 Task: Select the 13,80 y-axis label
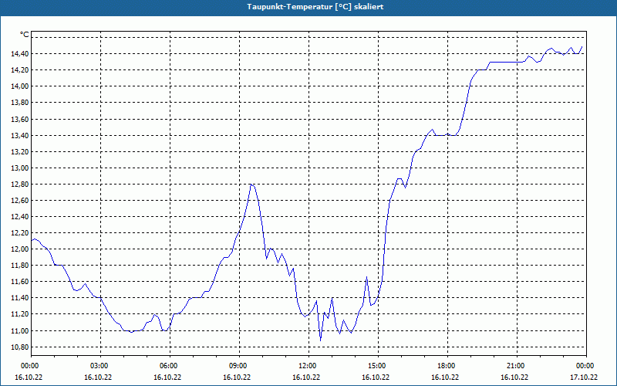tap(20, 103)
